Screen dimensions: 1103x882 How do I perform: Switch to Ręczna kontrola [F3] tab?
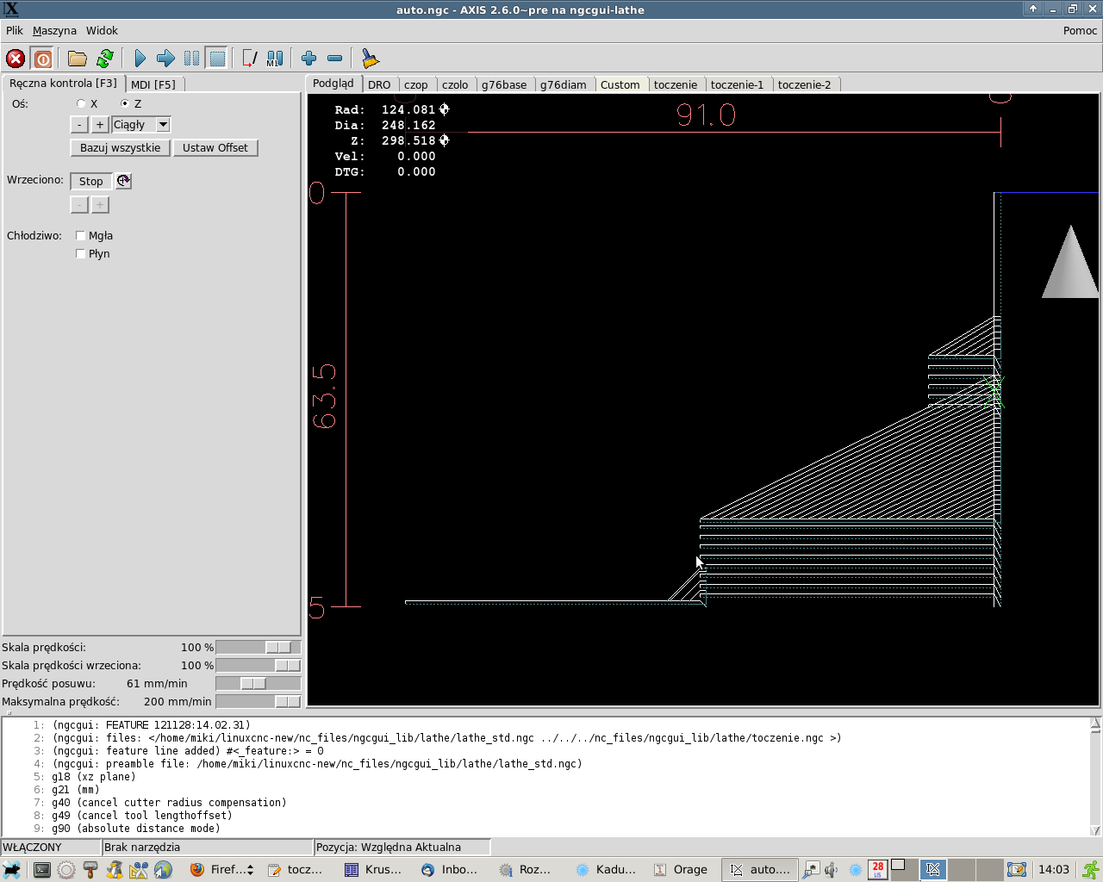click(63, 83)
